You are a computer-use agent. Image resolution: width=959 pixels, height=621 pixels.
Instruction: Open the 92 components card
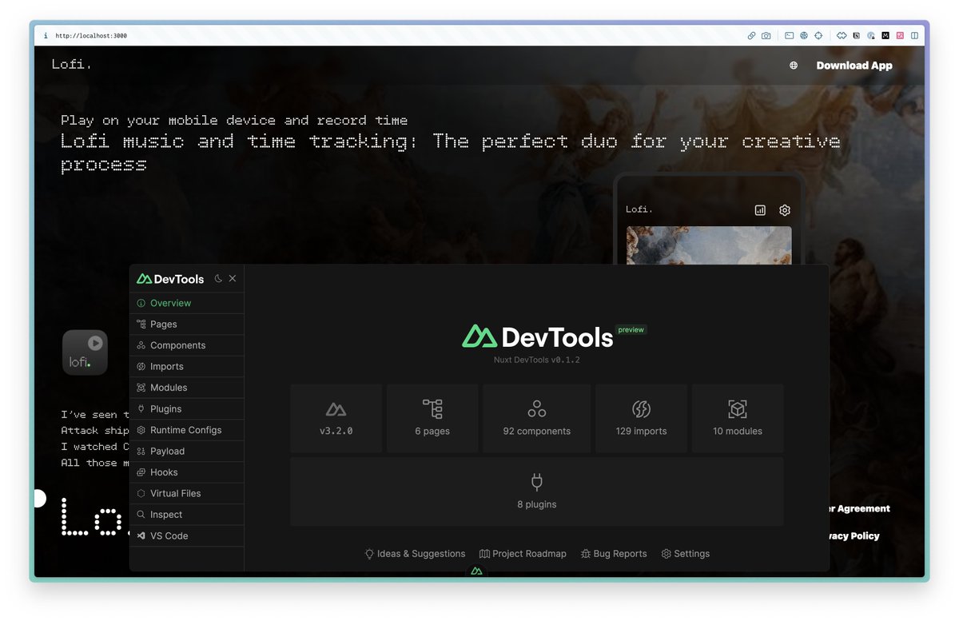537,419
